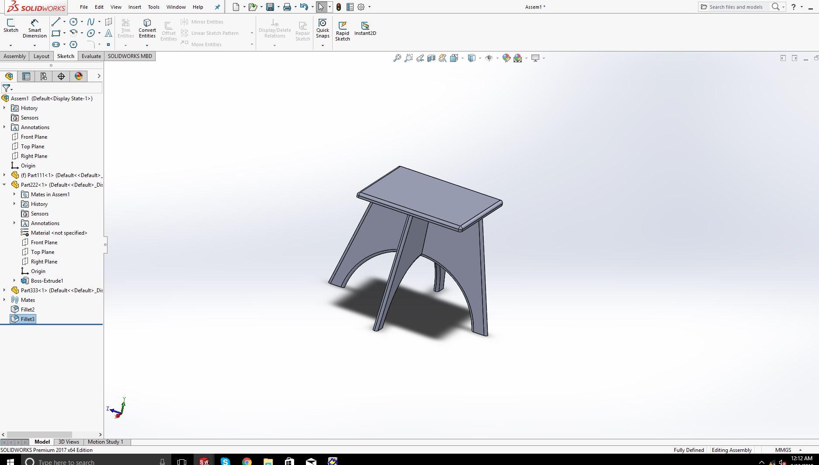Open the PropertyManager panel tab
Image resolution: width=819 pixels, height=465 pixels.
(x=26, y=76)
